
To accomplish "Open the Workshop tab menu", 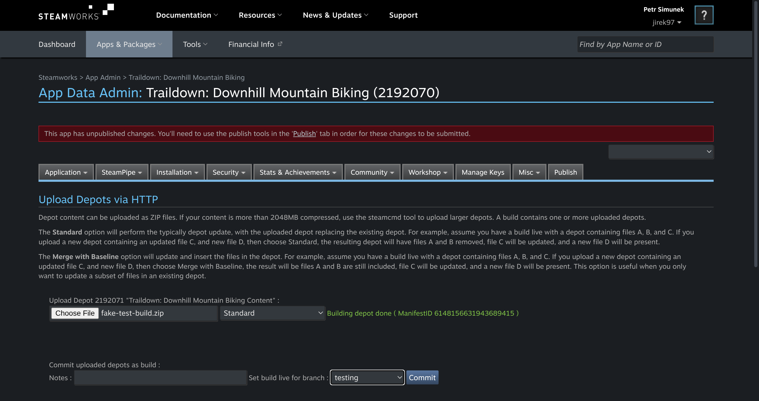I will [x=428, y=172].
